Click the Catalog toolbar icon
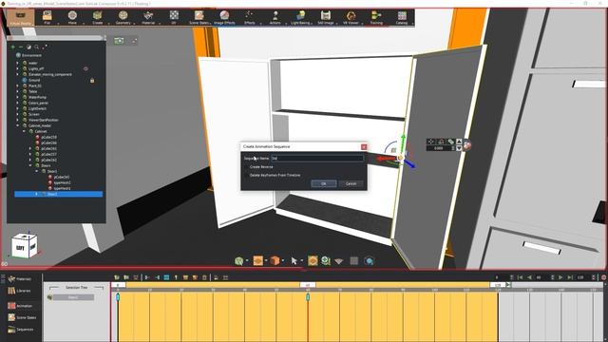Viewport: 608px width, 342px height. pyautogui.click(x=402, y=17)
